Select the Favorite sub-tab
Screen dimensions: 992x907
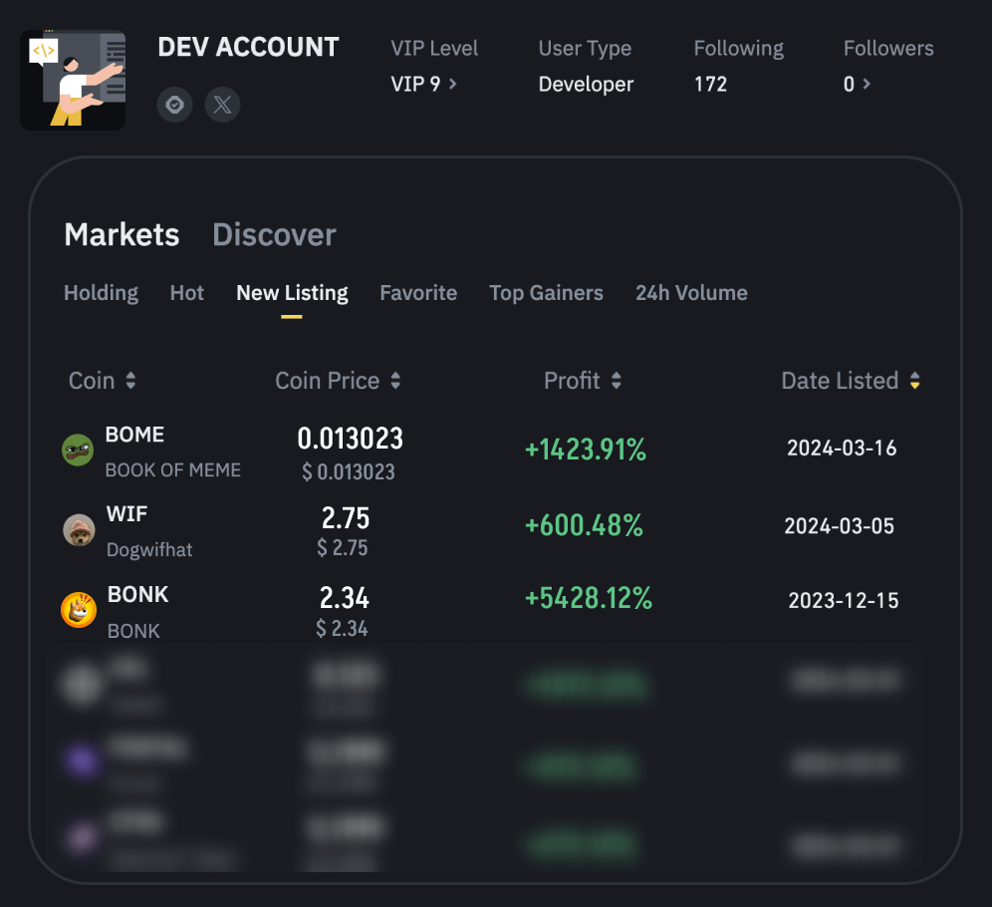coord(418,293)
